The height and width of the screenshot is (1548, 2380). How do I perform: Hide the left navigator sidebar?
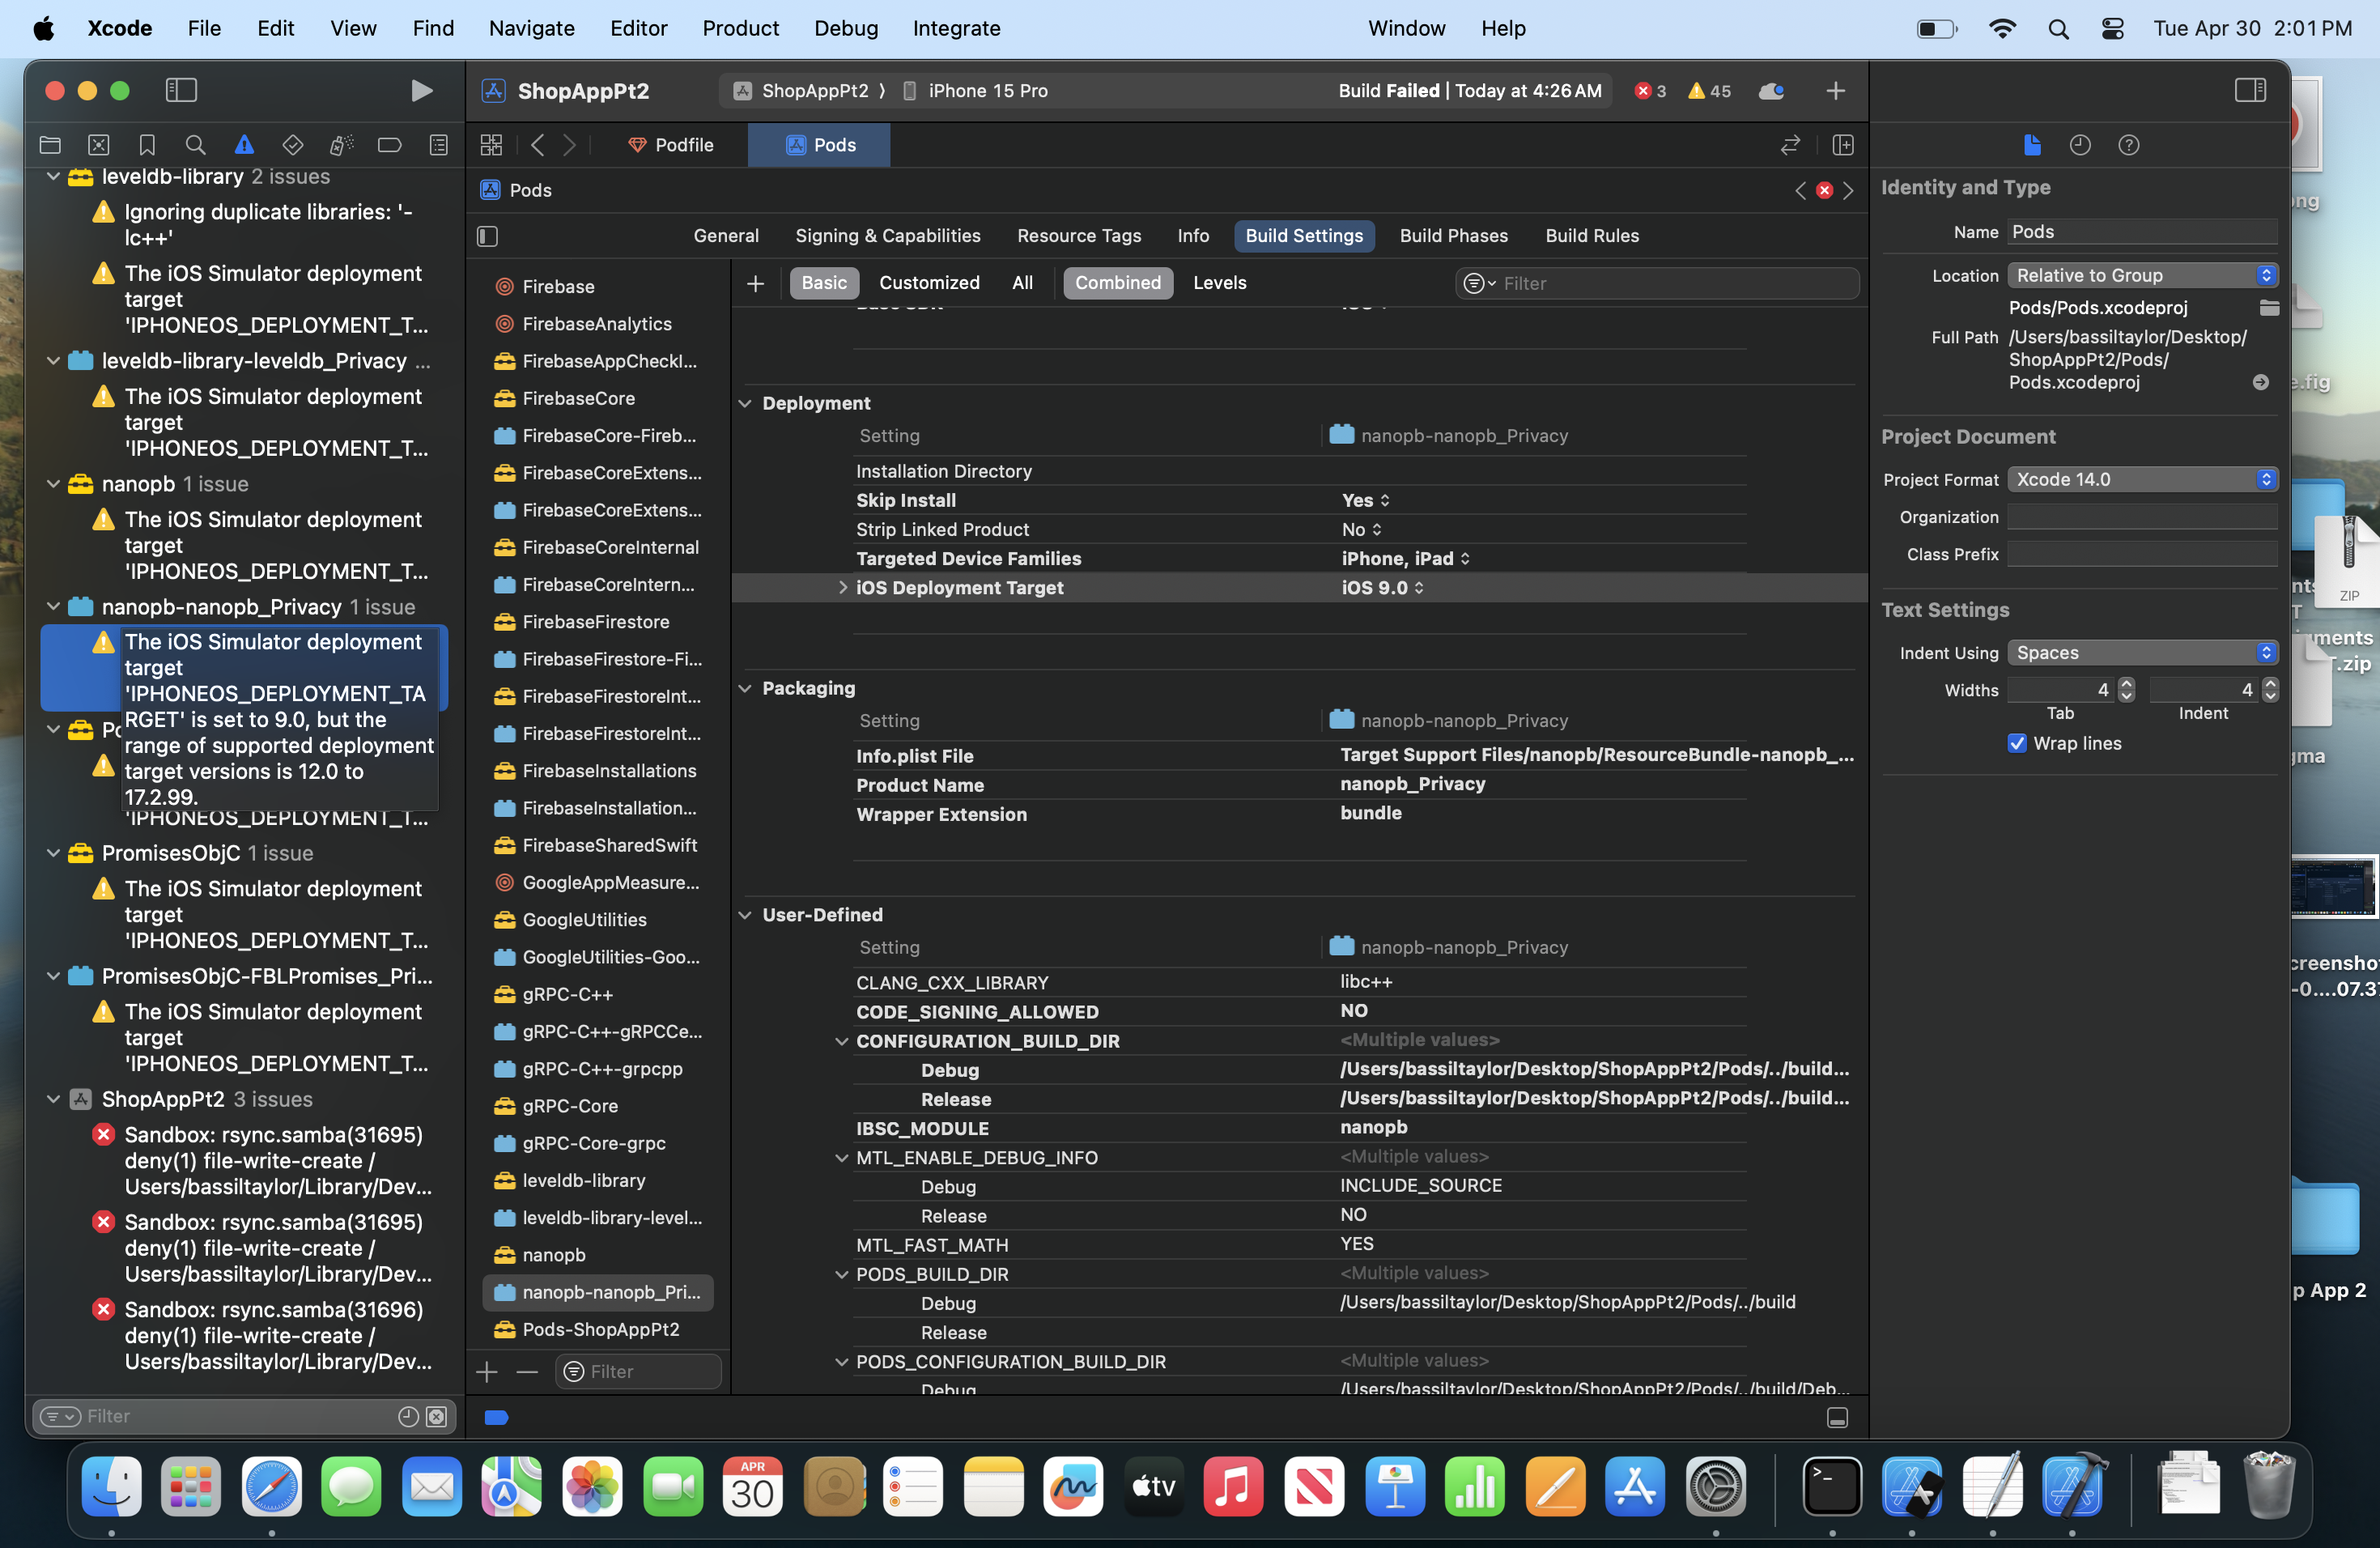(181, 91)
